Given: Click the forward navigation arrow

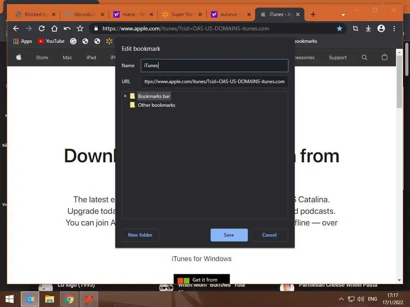Looking at the screenshot, I should (29, 28).
